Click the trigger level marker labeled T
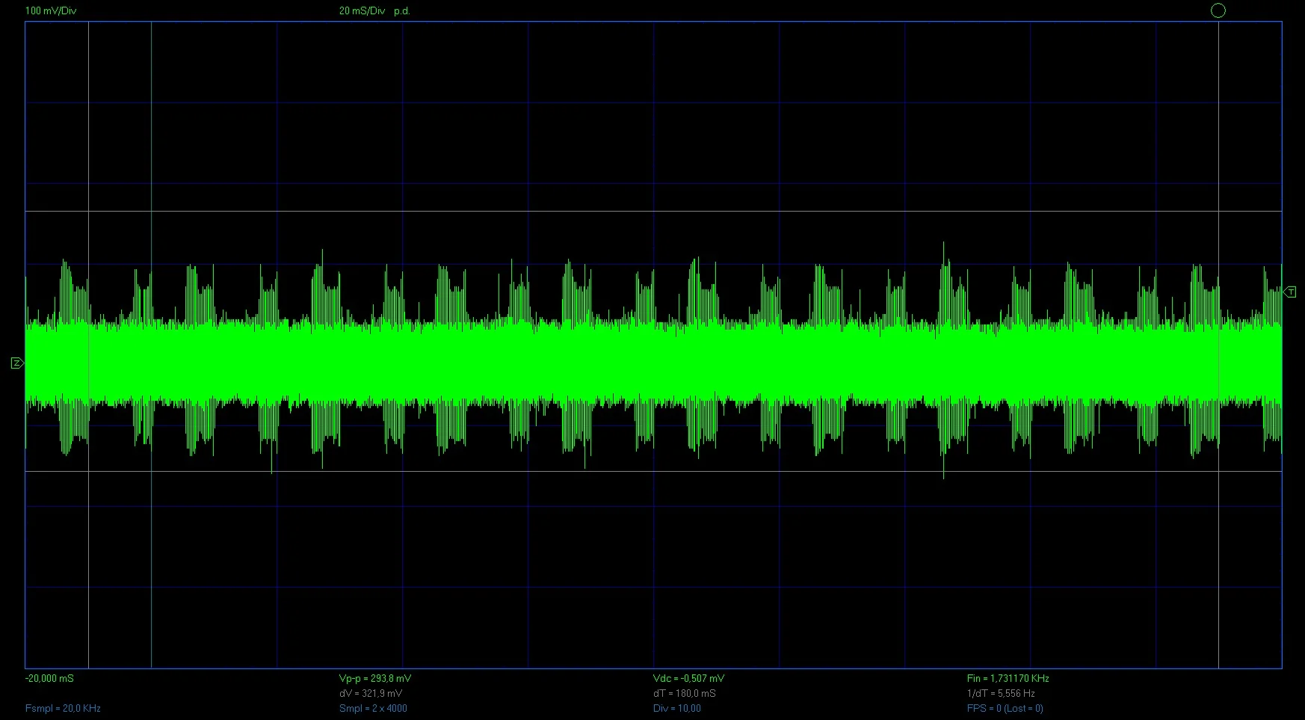The width and height of the screenshot is (1305, 720). (1289, 292)
